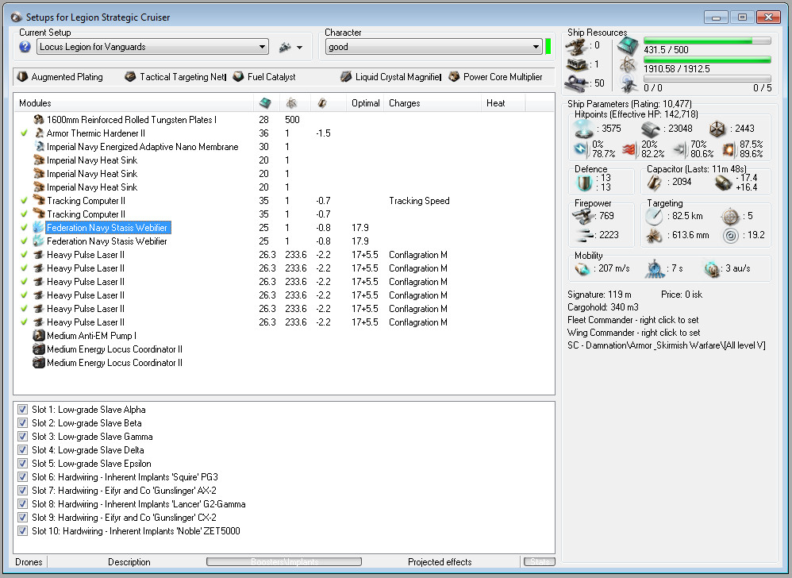792x578 pixels.
Task: Click the SC Damnation Armor Skirmish Warfare line
Action: point(667,345)
